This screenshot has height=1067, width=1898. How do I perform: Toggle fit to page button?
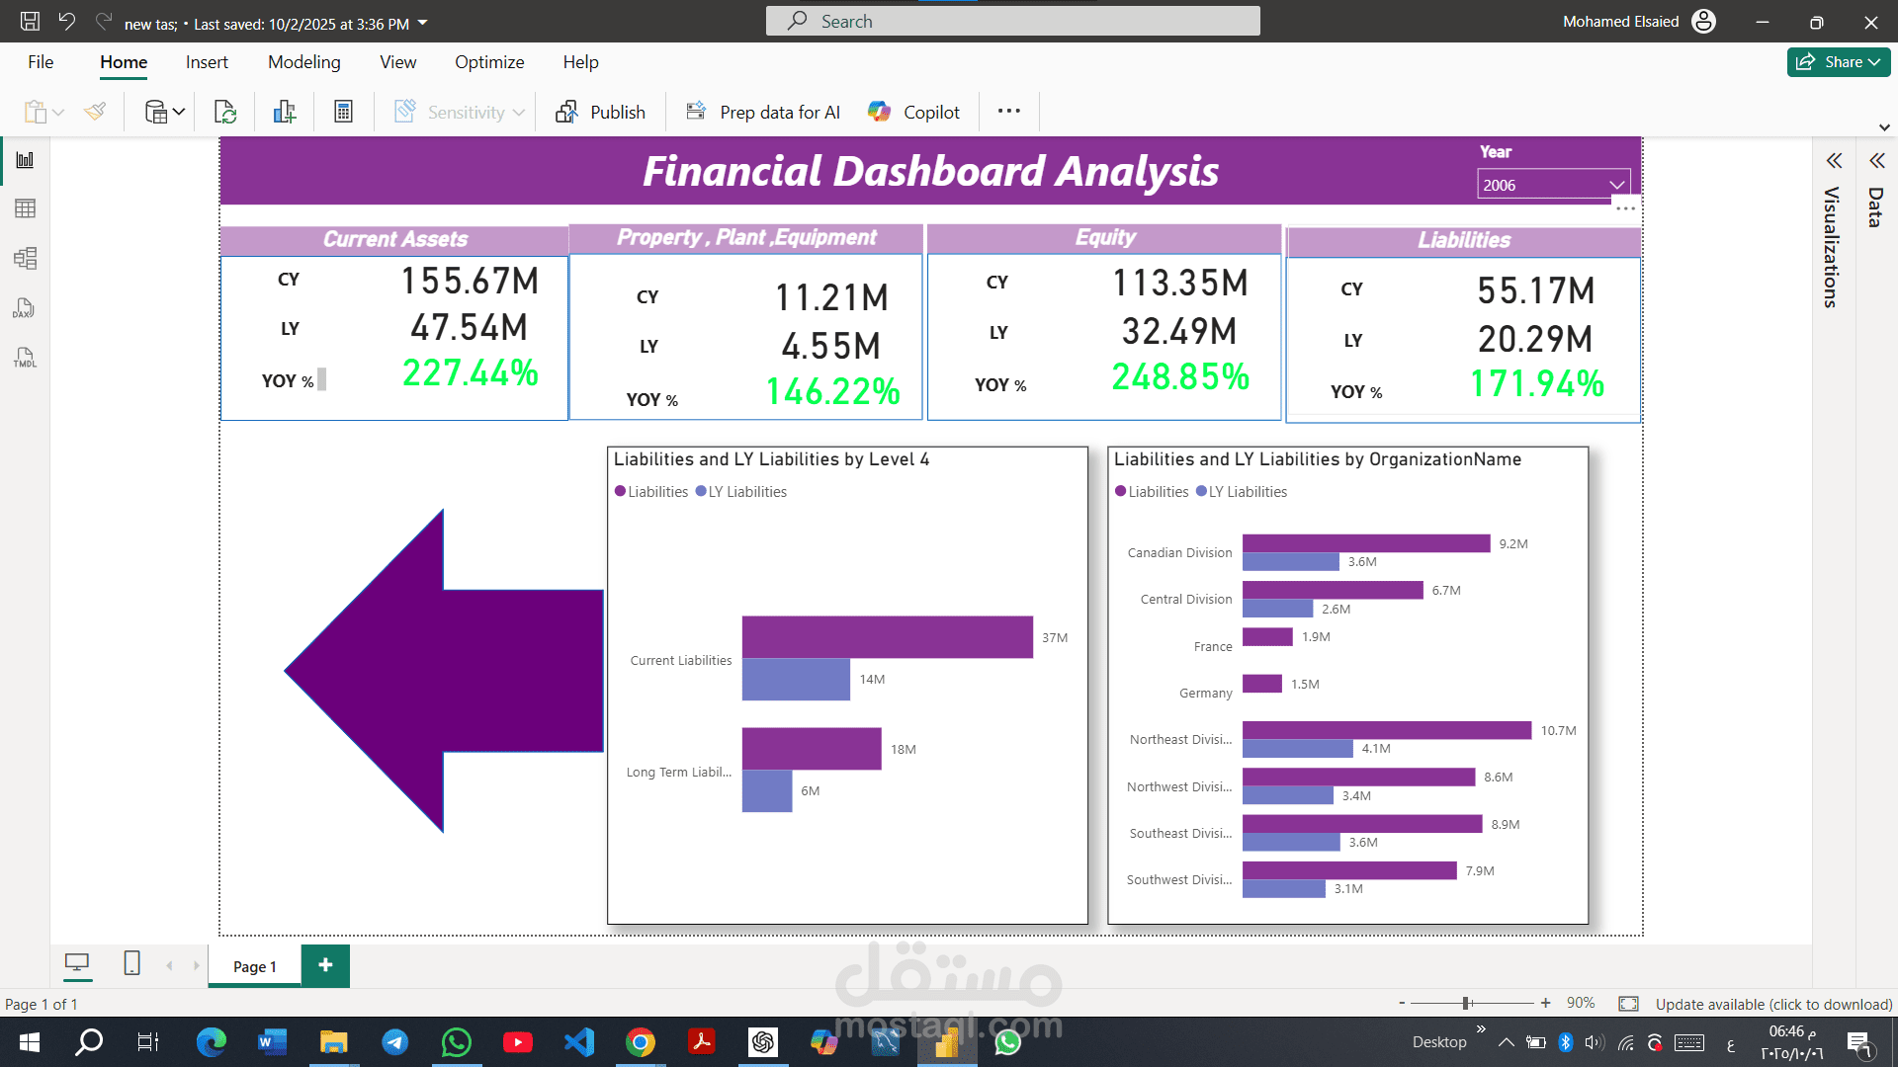coord(1628,1004)
